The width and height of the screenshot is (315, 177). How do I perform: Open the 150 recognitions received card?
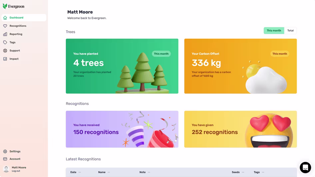[122, 129]
